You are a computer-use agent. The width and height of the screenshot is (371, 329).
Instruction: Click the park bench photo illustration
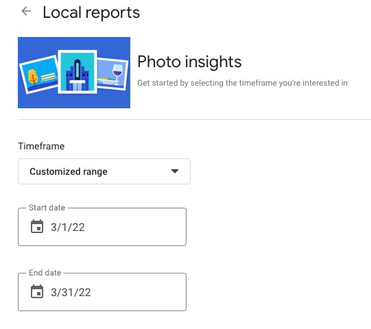pyautogui.click(x=39, y=74)
